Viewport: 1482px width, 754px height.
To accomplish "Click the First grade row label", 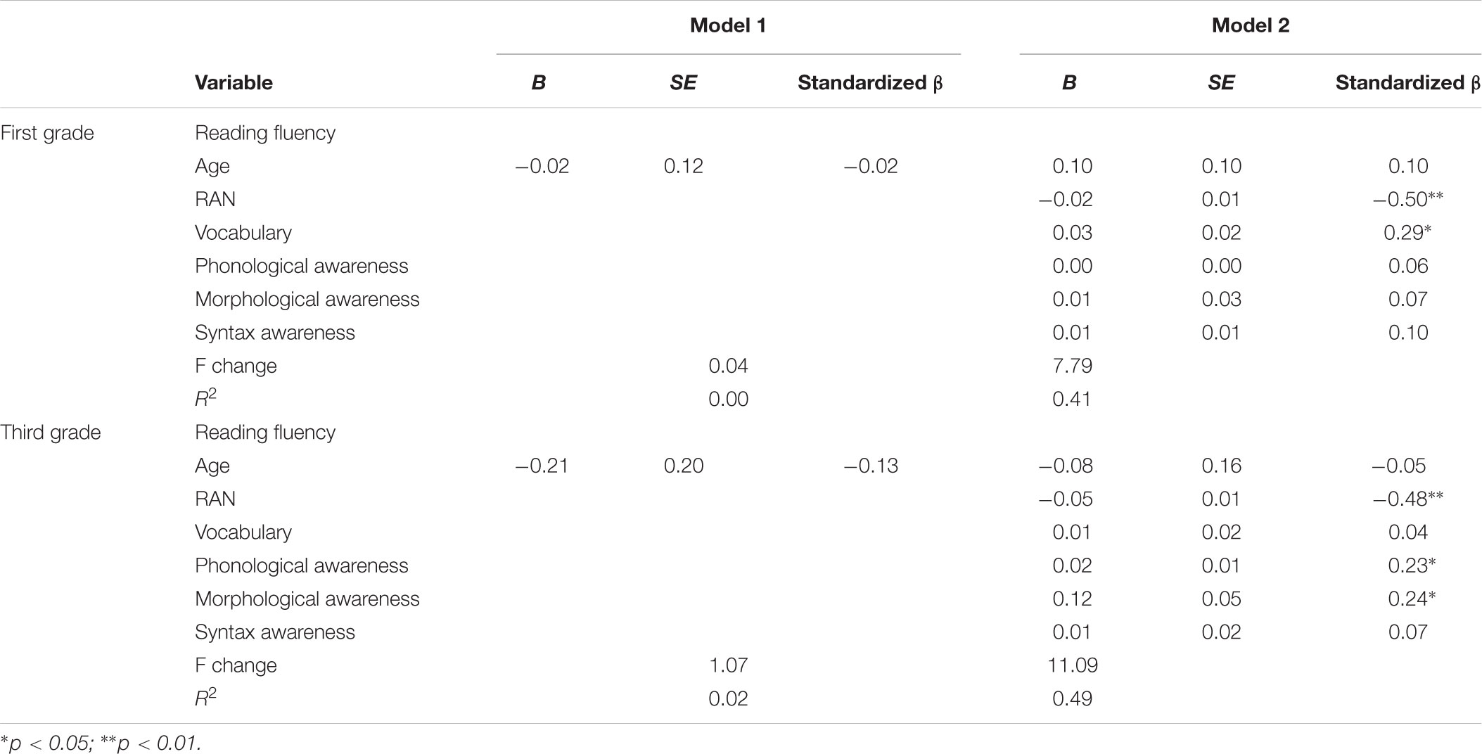I will tap(47, 133).
